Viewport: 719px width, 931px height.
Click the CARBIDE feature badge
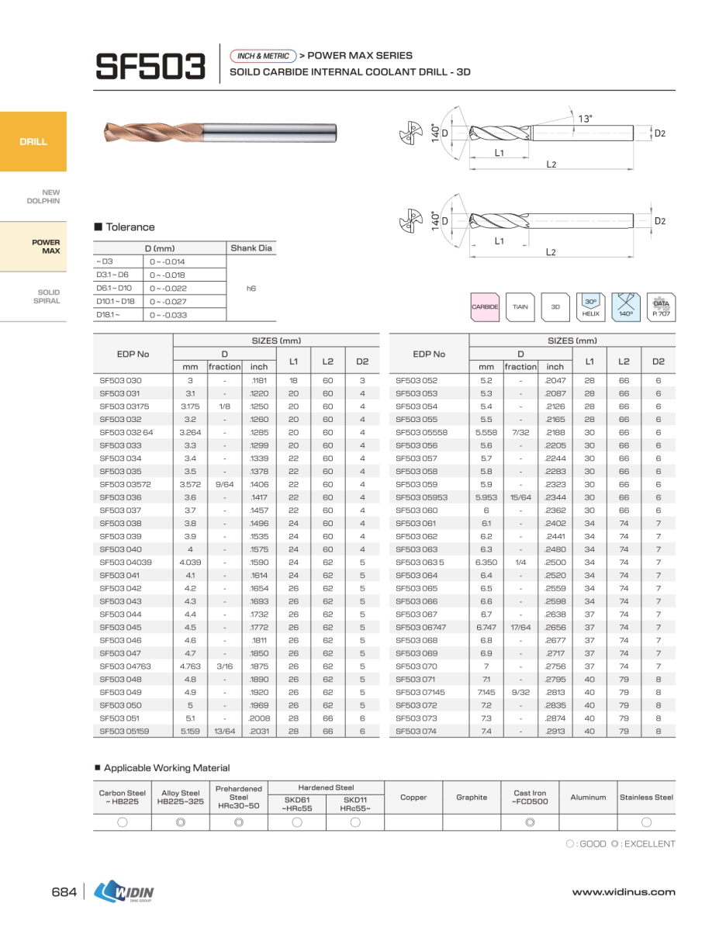tap(485, 307)
